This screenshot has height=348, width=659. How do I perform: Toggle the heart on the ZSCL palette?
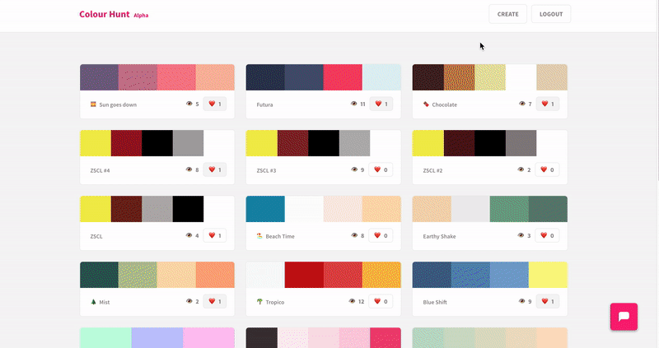(x=215, y=235)
